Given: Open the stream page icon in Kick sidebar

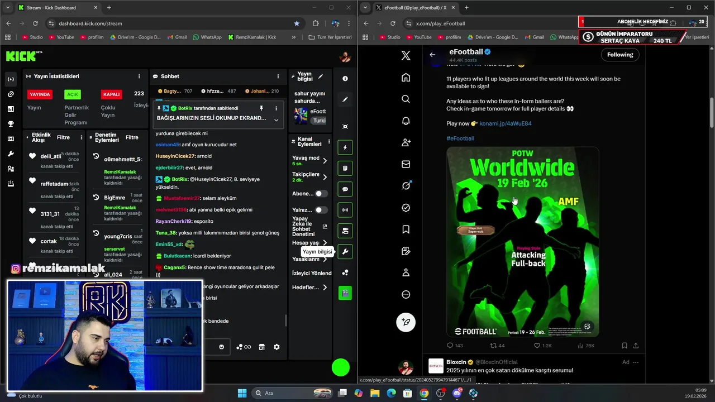Looking at the screenshot, I should pyautogui.click(x=11, y=79).
